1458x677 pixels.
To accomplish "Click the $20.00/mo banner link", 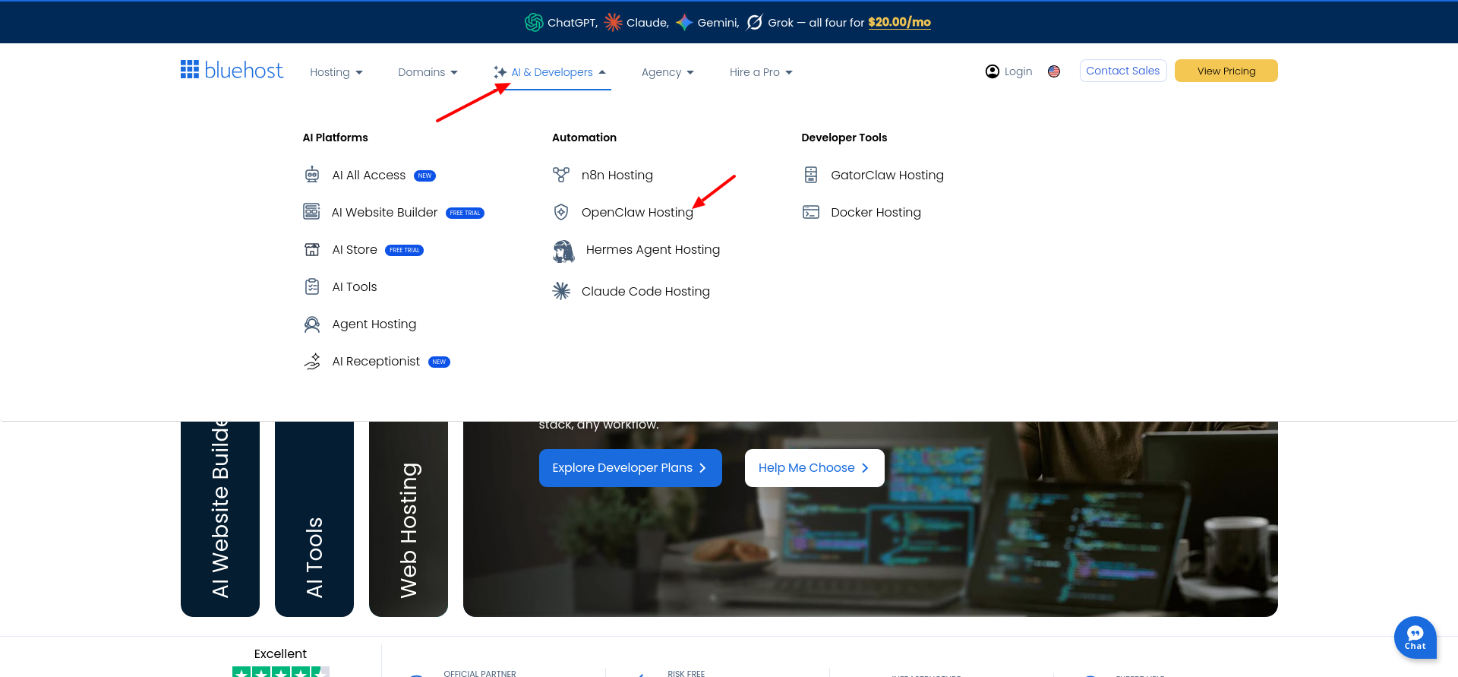I will (x=899, y=22).
